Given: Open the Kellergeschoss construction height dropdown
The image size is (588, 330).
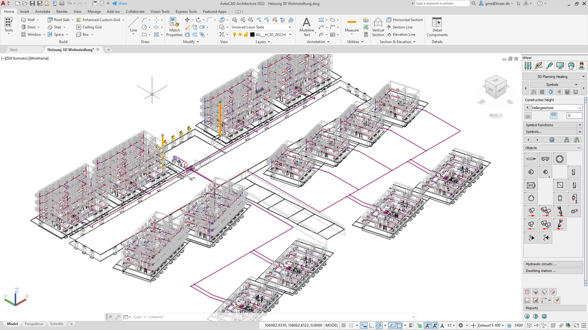Looking at the screenshot, I should point(556,108).
